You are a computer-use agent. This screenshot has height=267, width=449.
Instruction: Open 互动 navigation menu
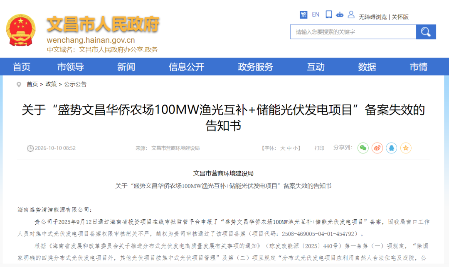tap(316, 67)
